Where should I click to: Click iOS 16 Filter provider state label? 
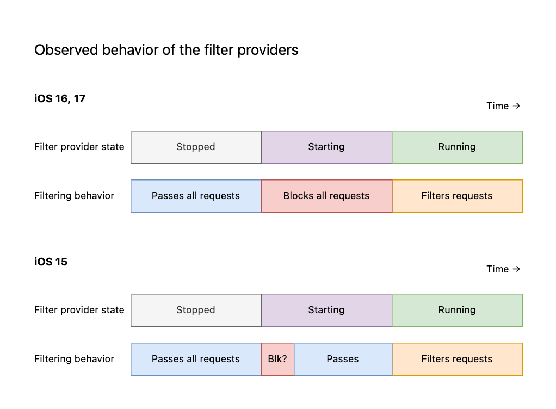[x=79, y=147]
